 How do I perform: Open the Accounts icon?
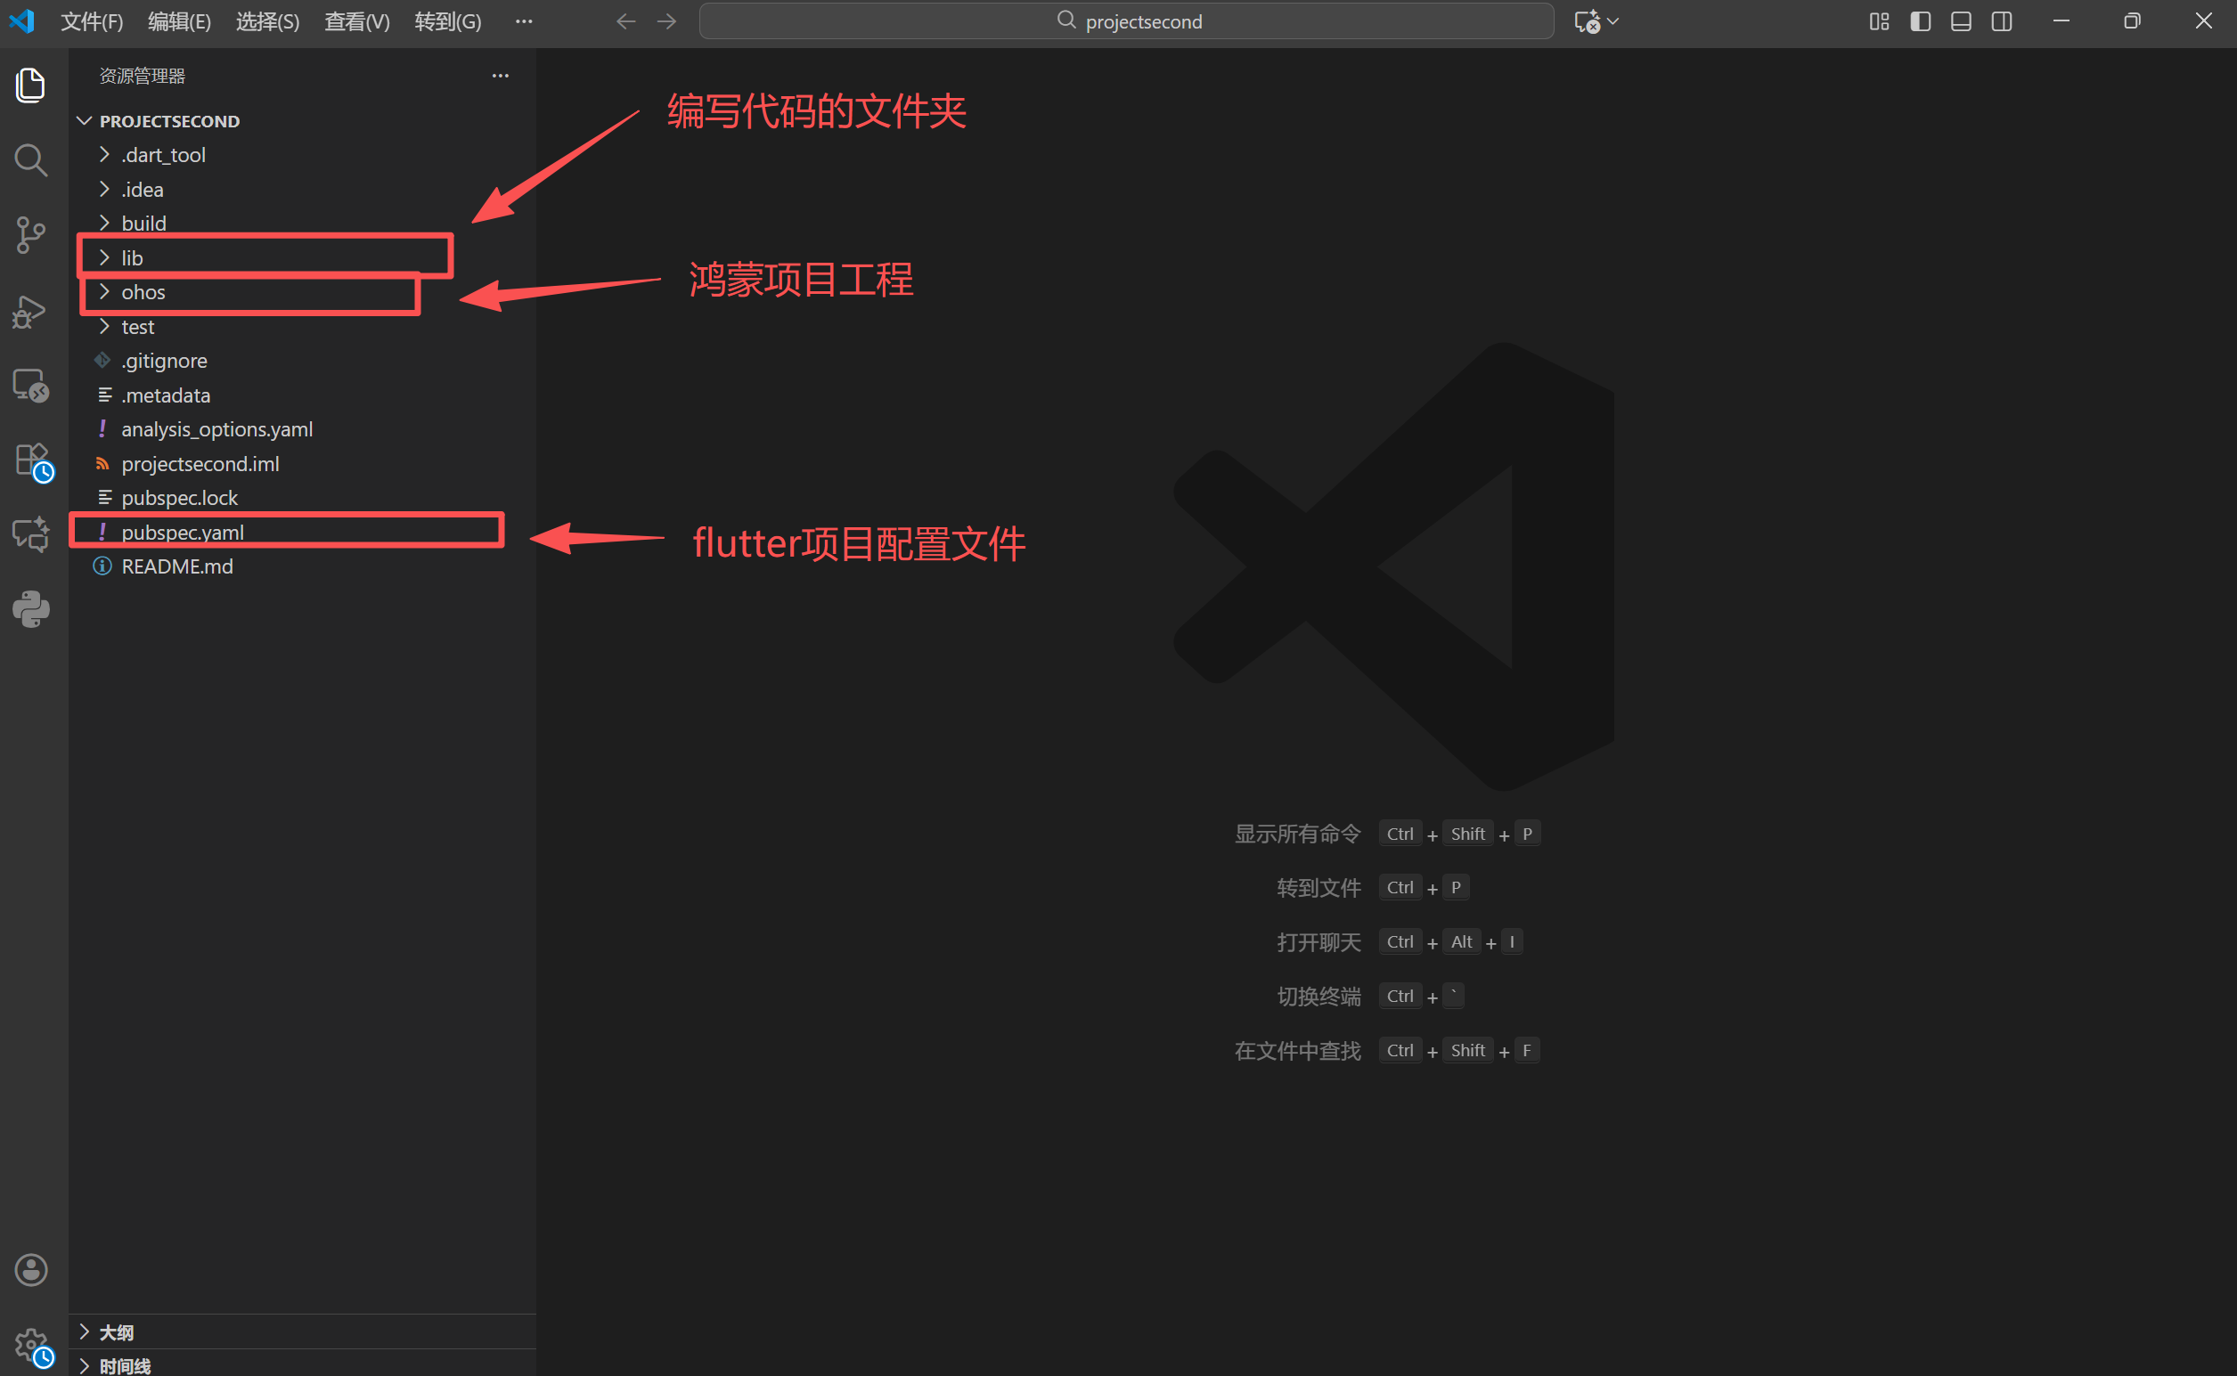31,1269
